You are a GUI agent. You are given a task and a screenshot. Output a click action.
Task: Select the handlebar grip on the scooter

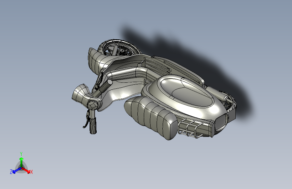point(93,125)
